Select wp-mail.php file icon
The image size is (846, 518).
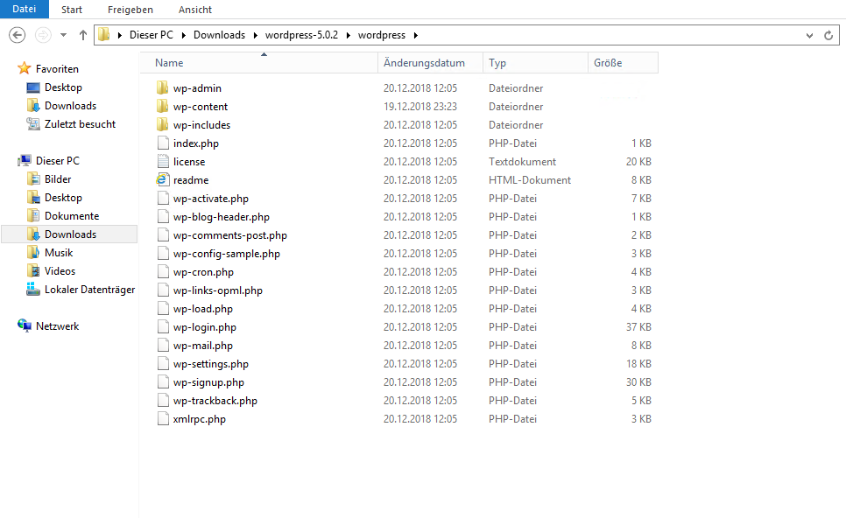(x=163, y=345)
